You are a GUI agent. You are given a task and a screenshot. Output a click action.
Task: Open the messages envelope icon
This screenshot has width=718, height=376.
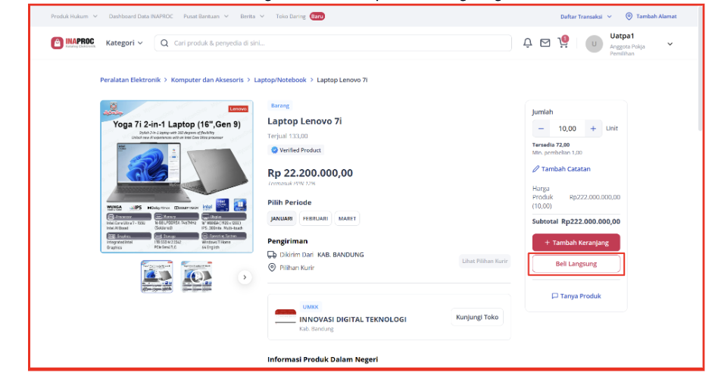pyautogui.click(x=545, y=43)
